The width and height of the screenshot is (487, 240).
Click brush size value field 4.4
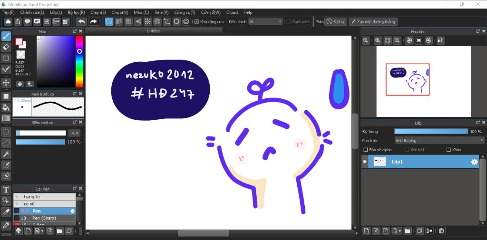(x=75, y=133)
